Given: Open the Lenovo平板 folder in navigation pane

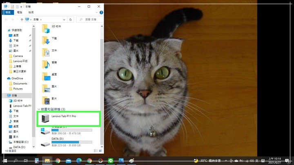Looking at the screenshot, I should tap(20, 61).
